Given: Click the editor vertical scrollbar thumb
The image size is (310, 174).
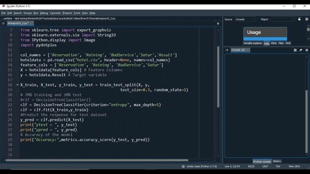Looking at the screenshot, I should [x=218, y=77].
